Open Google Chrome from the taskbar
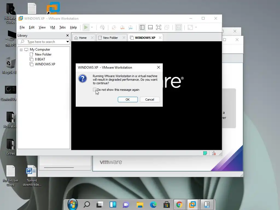Screen dimensions: 280x210 click(179, 205)
